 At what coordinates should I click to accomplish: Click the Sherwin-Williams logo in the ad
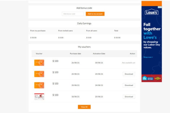pyautogui.click(x=151, y=79)
